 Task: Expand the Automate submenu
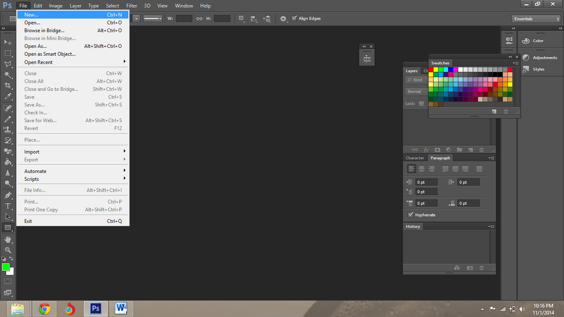(x=73, y=171)
